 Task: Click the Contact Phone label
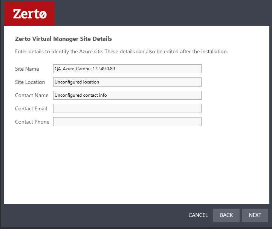[x=32, y=122]
